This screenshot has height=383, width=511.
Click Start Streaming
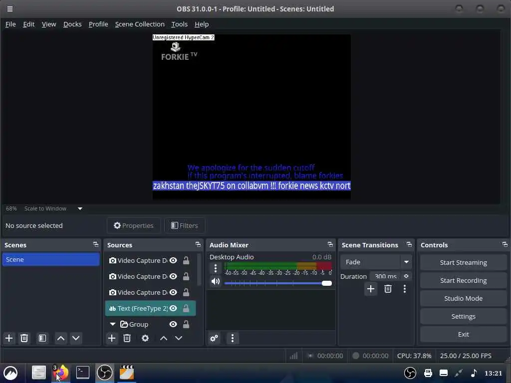(464, 262)
